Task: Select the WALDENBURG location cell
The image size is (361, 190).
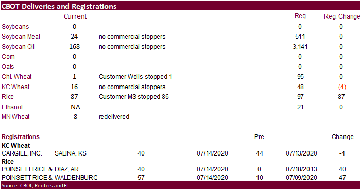Action: coord(76,178)
